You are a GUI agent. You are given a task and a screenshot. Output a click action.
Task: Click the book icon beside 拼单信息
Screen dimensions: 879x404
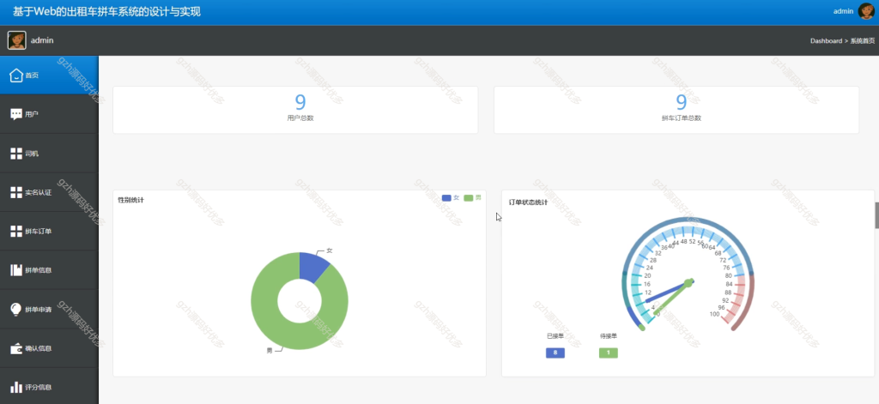[16, 270]
